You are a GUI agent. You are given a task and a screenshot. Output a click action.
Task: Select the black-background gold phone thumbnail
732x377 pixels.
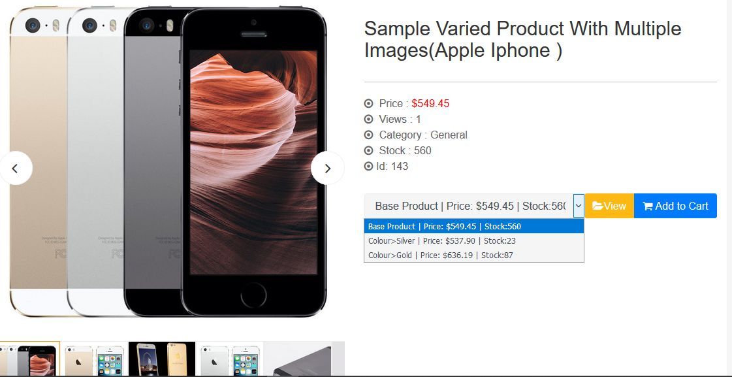click(162, 359)
